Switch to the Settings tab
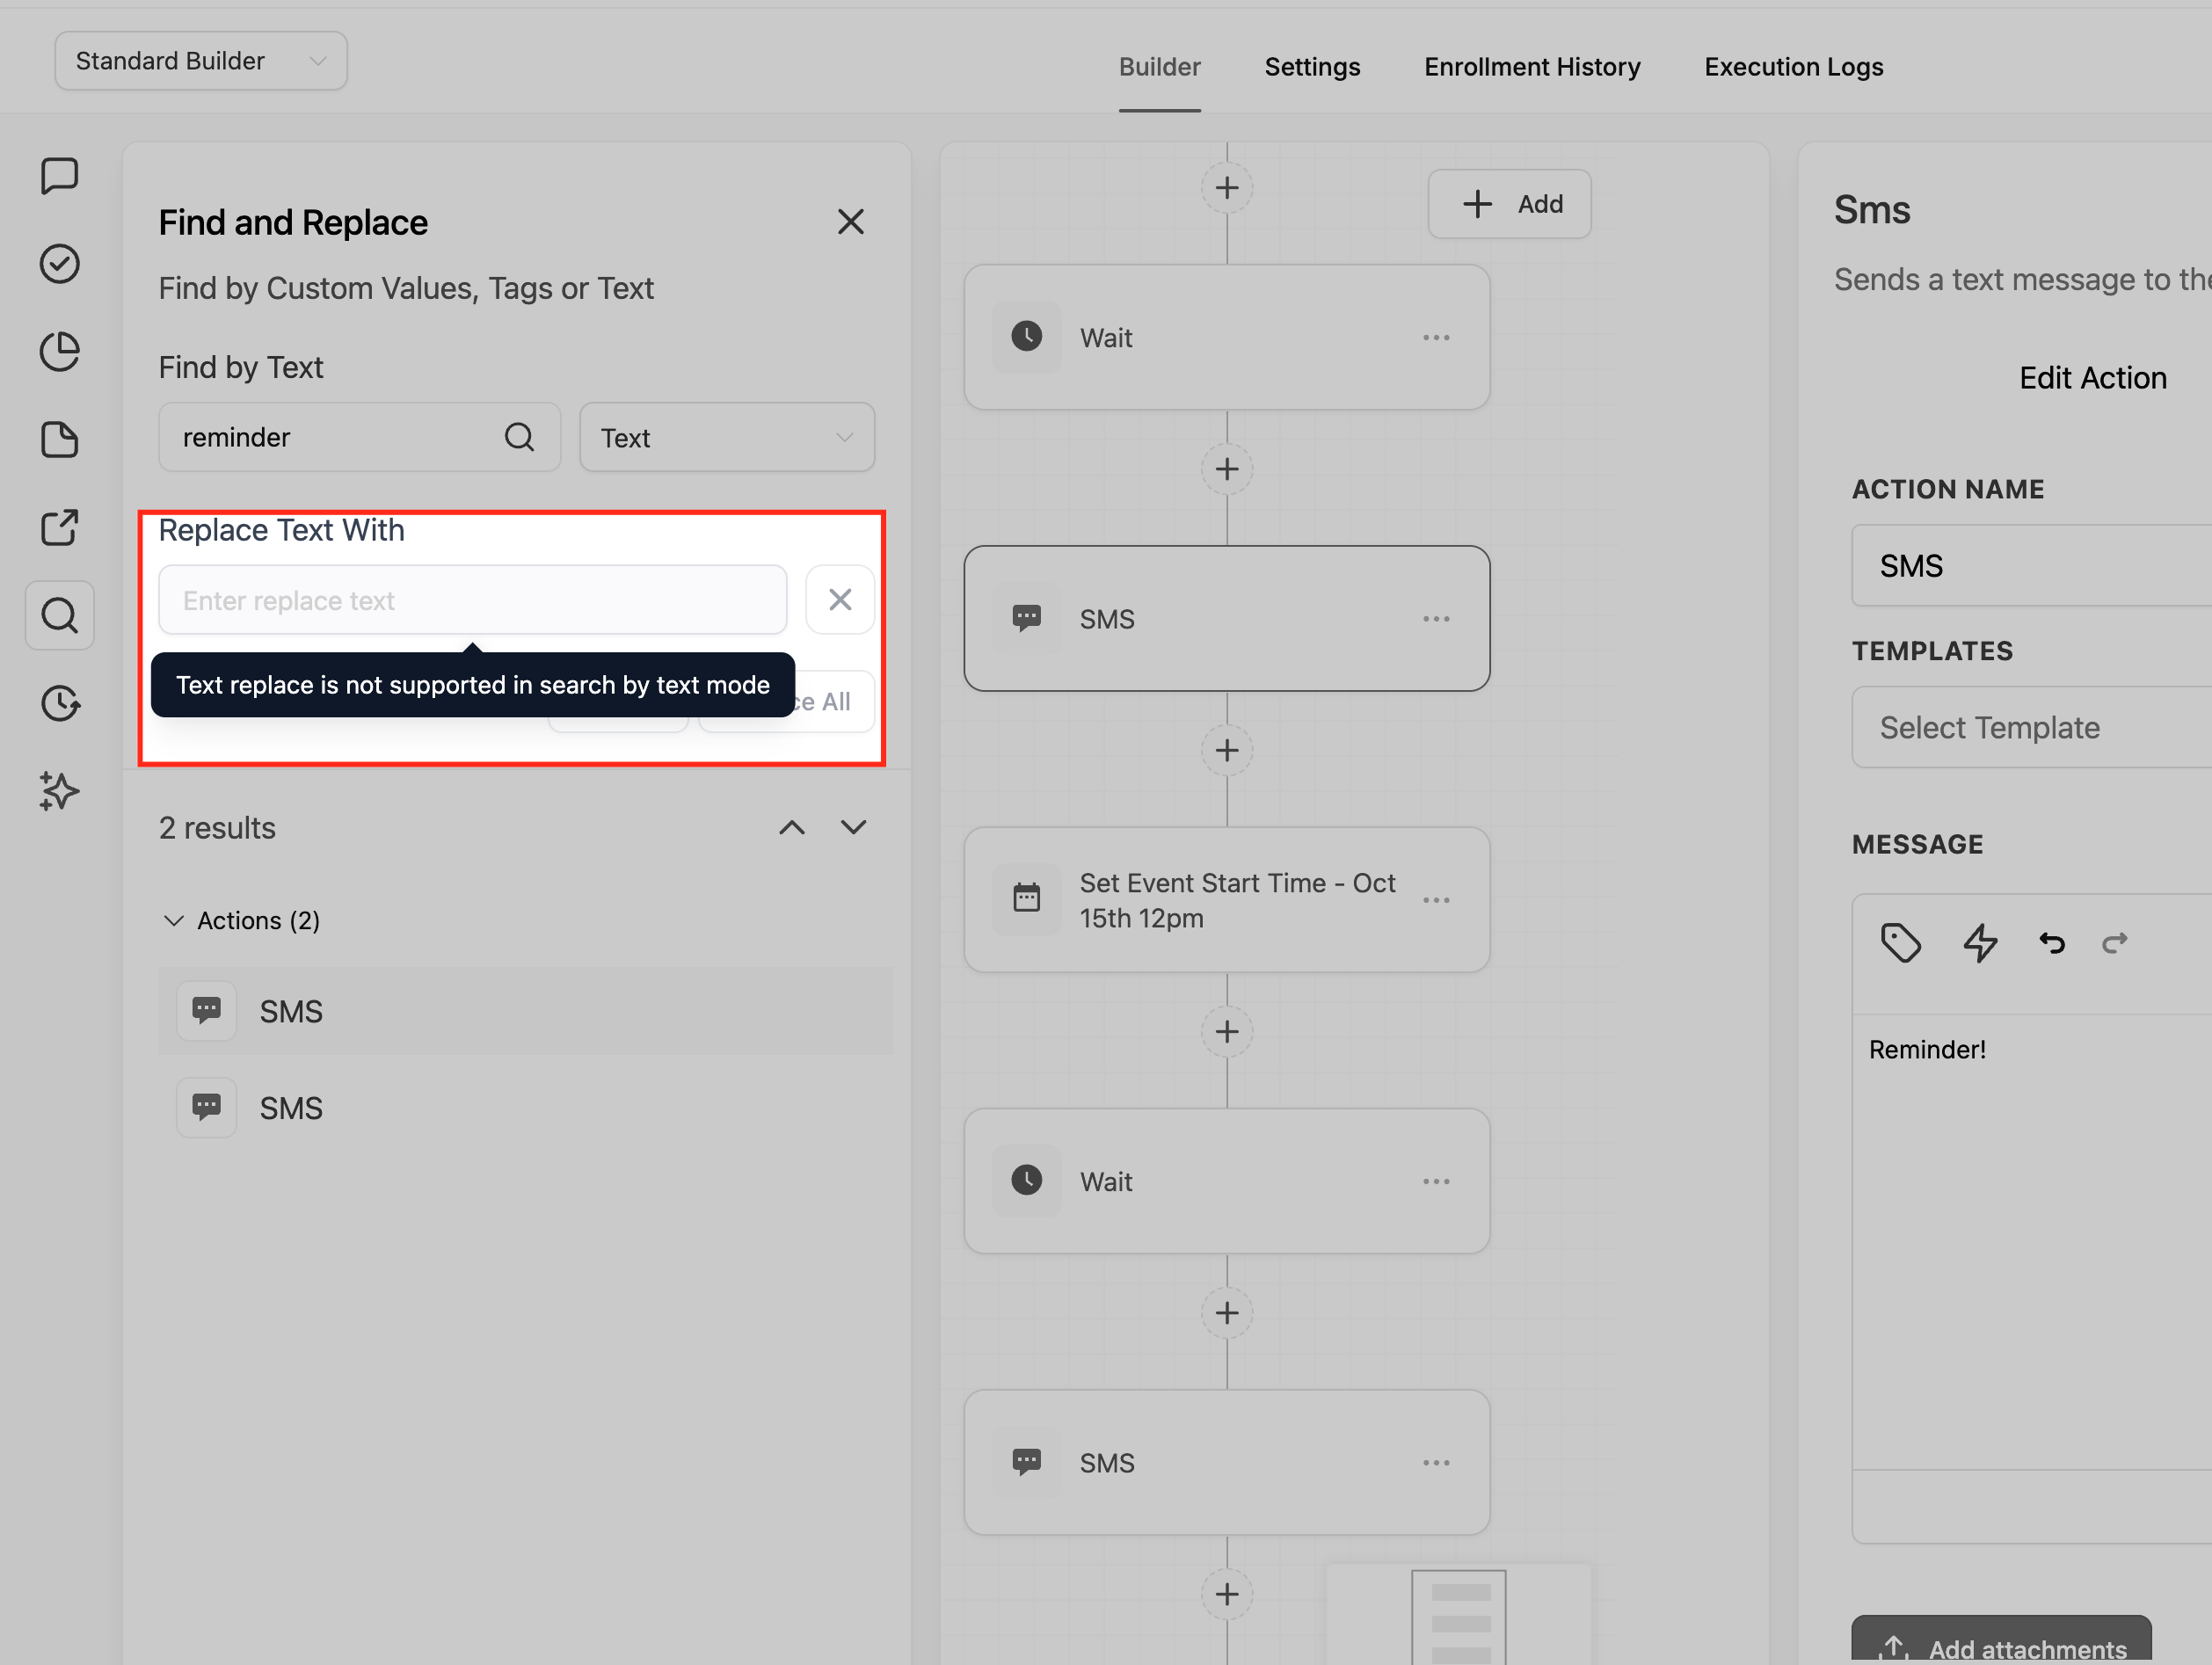 (1311, 67)
